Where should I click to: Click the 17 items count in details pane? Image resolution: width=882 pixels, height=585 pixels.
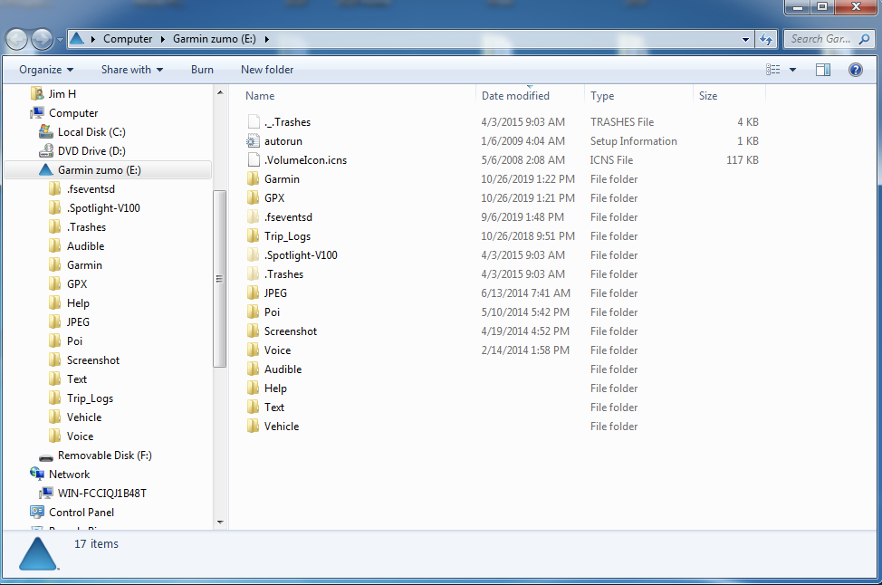click(96, 544)
